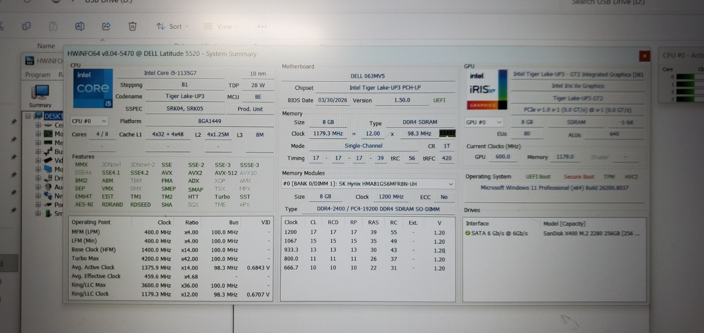
Task: Click the Network icon in tree
Action: [x=48, y=195]
